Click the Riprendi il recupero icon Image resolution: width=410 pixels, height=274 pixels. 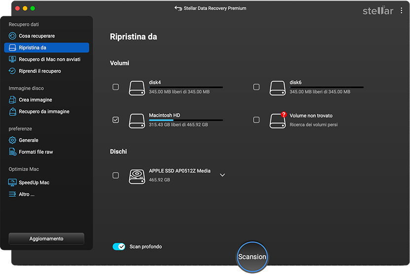point(12,71)
